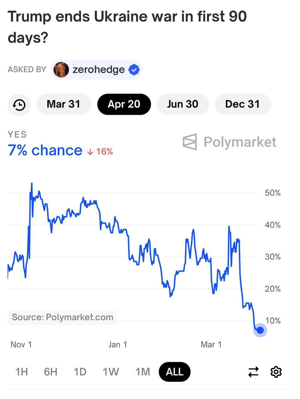Set chart range to 1H
Screen dimensions: 300x399
coord(21,372)
